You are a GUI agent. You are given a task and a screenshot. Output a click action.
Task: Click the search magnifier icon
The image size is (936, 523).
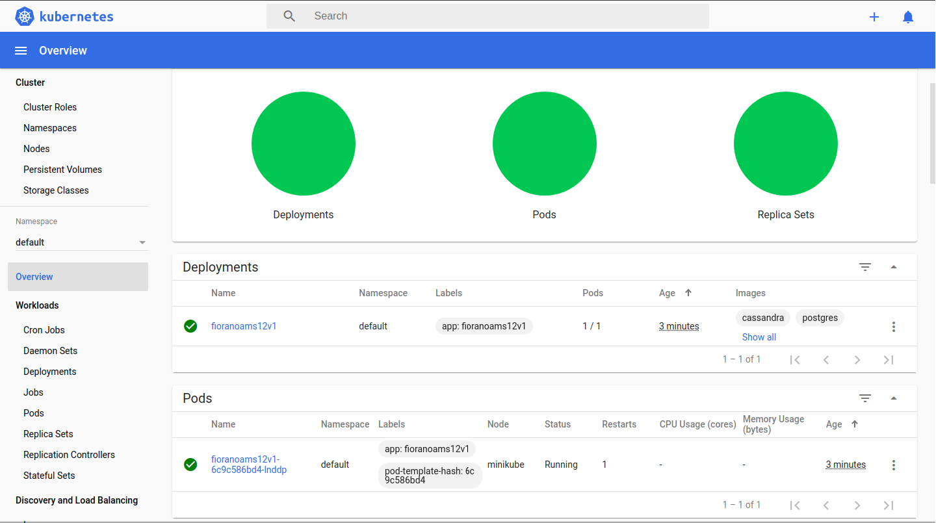(x=290, y=16)
